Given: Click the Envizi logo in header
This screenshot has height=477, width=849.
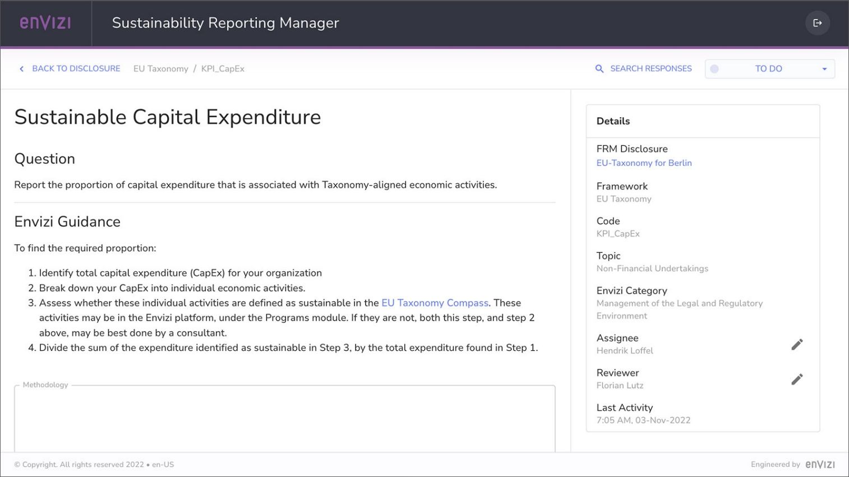Looking at the screenshot, I should coord(45,22).
